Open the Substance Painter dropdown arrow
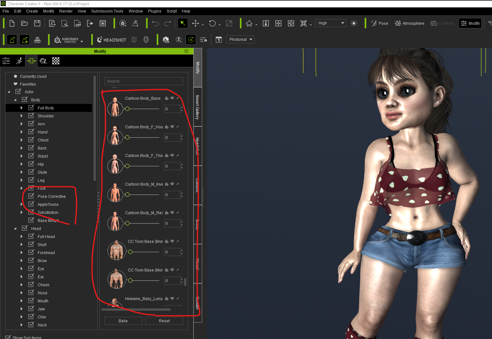The height and width of the screenshot is (339, 492). tap(82, 41)
